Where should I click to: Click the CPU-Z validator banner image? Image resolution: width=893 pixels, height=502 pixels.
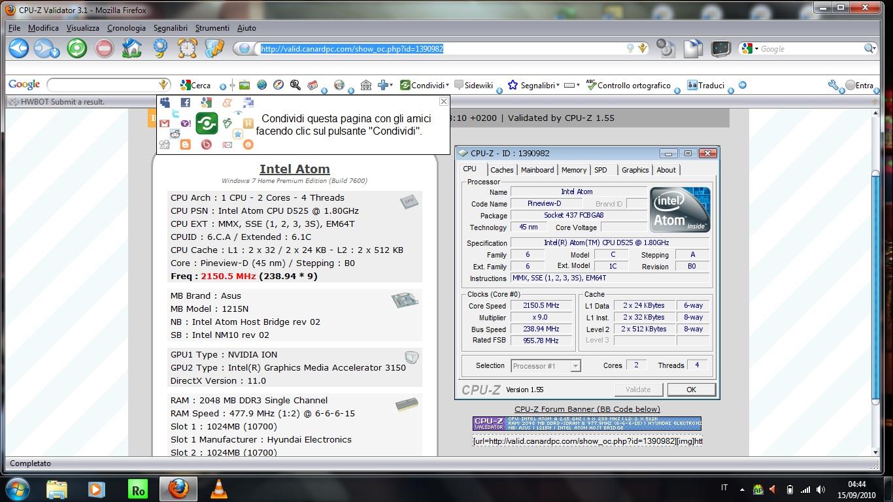(587, 424)
